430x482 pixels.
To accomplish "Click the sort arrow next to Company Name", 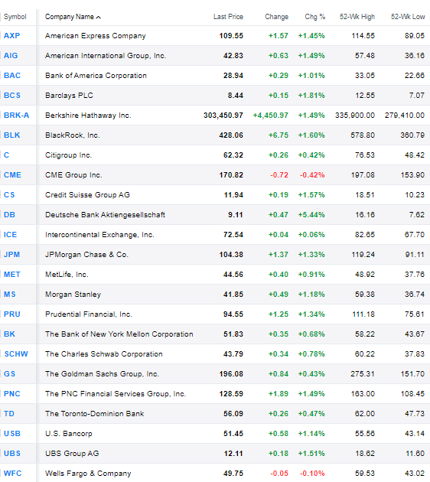I will 99,17.
